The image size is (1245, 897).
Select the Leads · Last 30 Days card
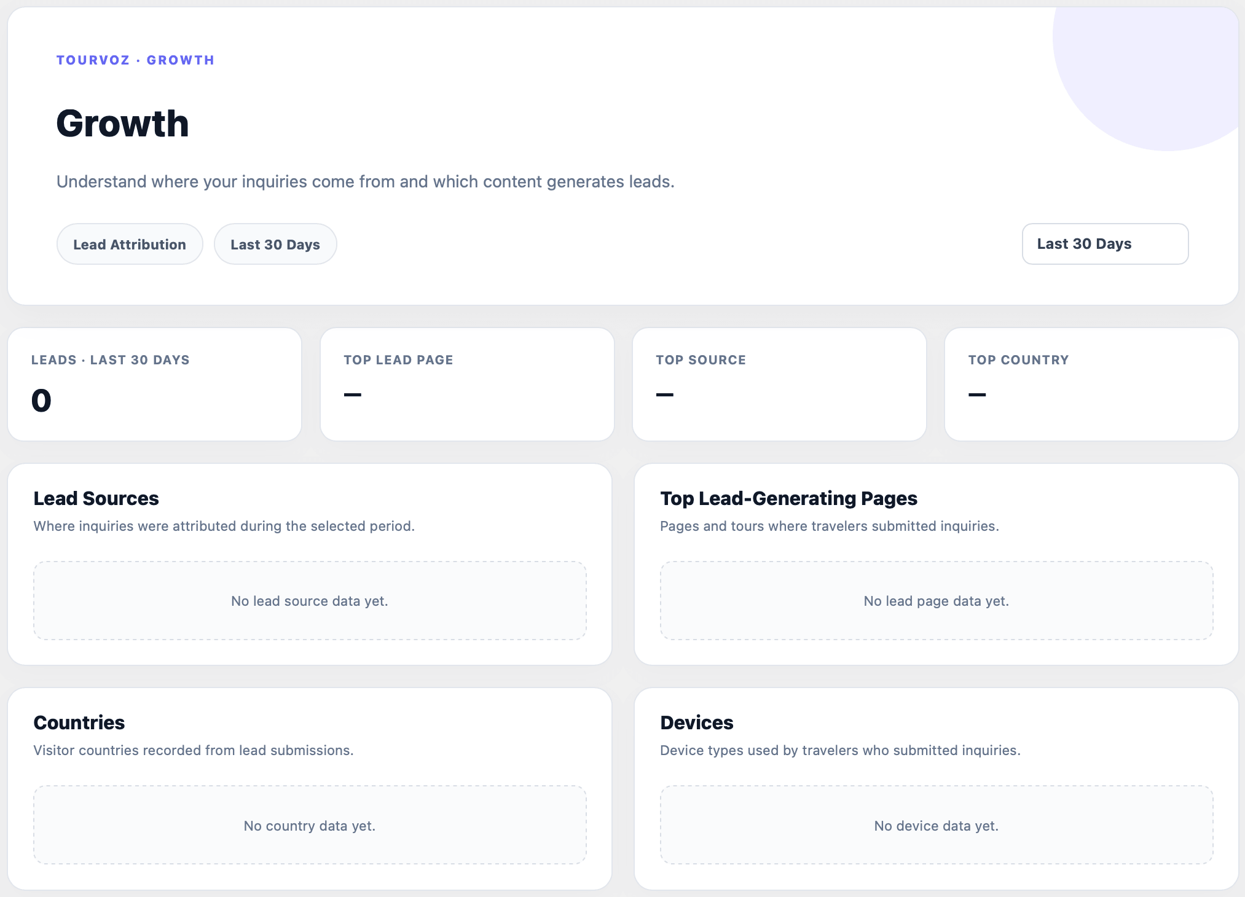coord(155,384)
